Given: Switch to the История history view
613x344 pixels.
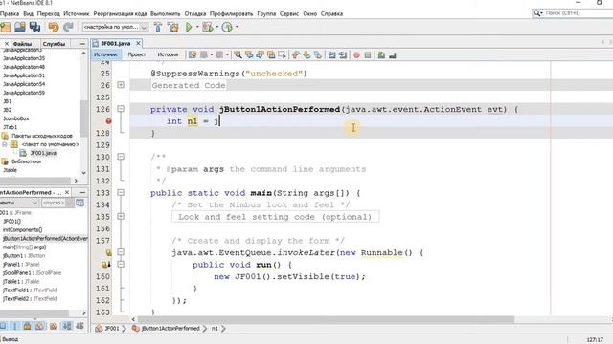Looking at the screenshot, I should [168, 54].
